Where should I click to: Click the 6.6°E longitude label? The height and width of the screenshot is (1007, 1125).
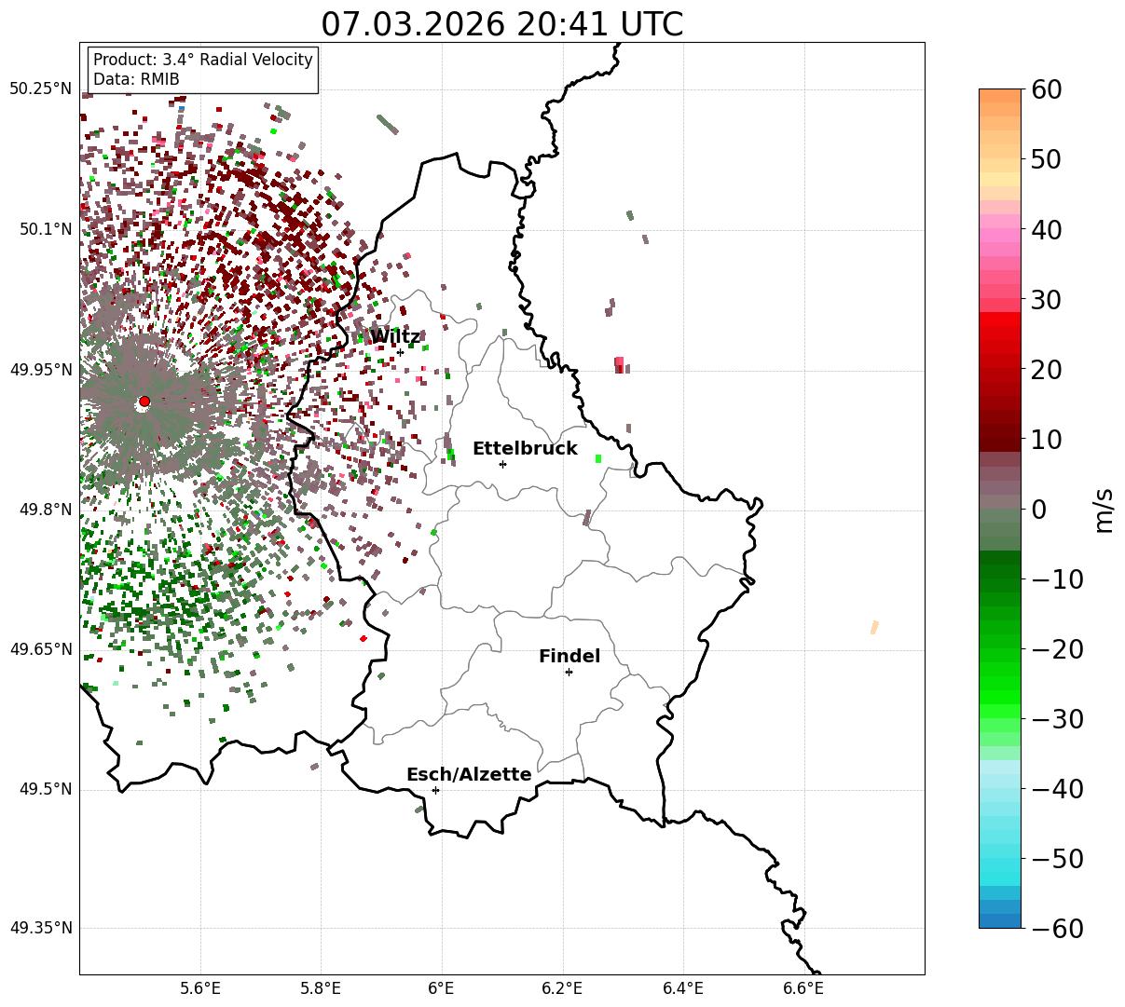coord(803,988)
